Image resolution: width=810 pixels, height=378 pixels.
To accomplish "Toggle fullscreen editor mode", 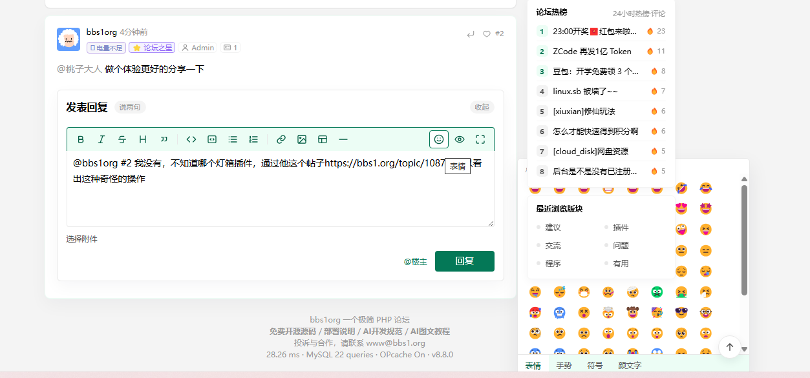I will click(x=480, y=139).
